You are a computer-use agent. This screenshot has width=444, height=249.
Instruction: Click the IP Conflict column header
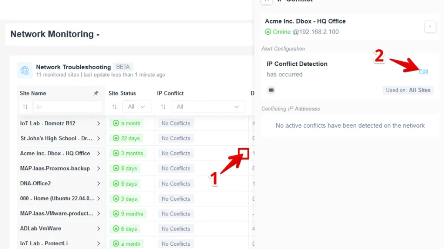[170, 93]
